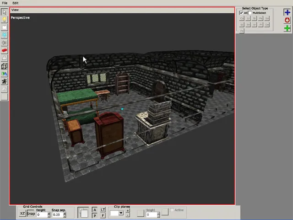Viewport: 293px width, 220px height.
Task: Enable the MultiSelect checkbox
Action: (x=250, y=13)
